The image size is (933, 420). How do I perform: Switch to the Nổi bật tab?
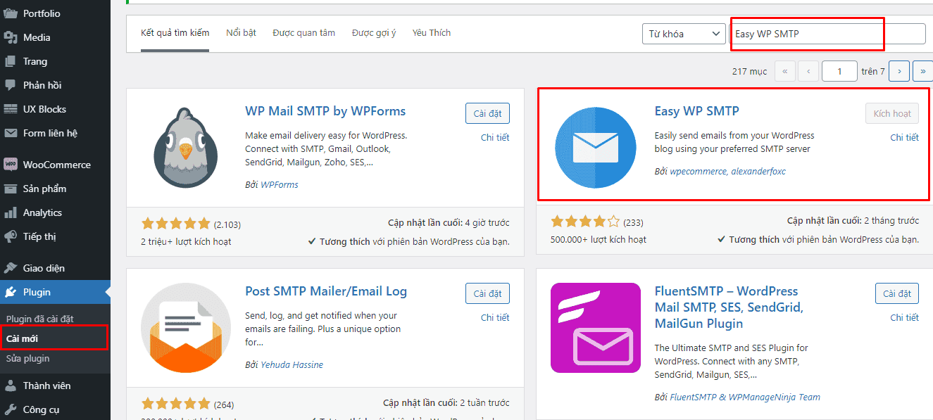coord(241,33)
